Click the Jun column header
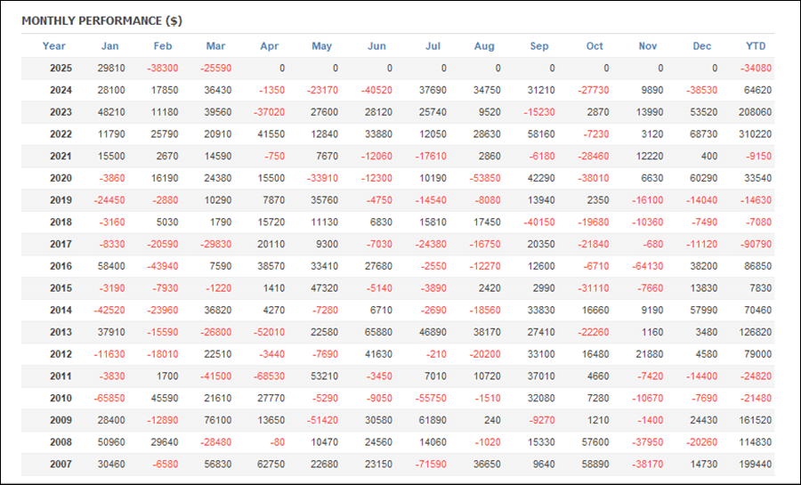Viewport: 801px width, 485px height. (x=377, y=46)
